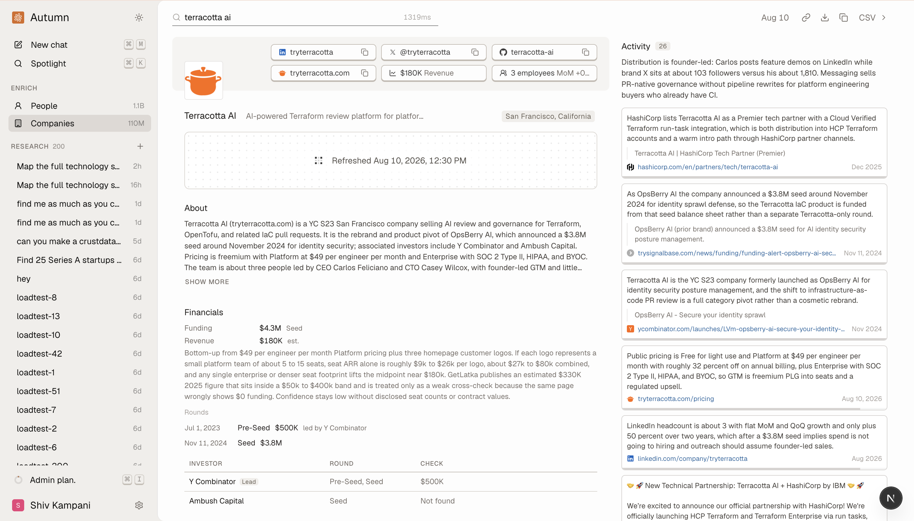
Task: Open Spotlight search
Action: [79, 63]
